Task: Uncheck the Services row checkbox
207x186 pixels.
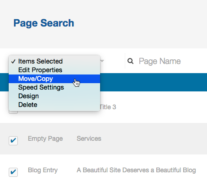Action: pos(13,141)
